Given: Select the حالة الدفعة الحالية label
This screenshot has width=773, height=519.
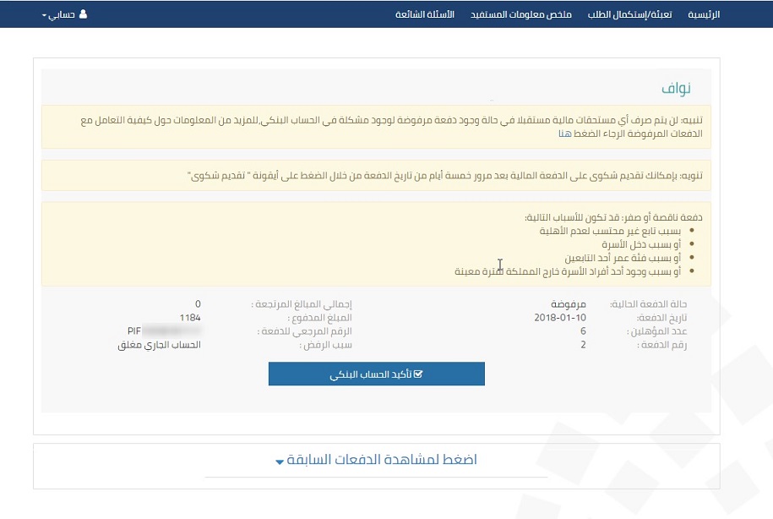Looking at the screenshot, I should (x=648, y=304).
